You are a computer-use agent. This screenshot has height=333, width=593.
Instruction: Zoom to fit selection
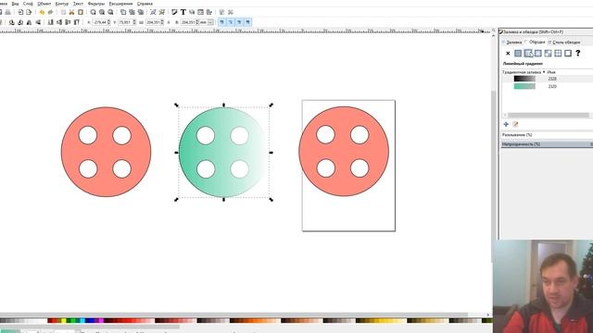coord(93,12)
